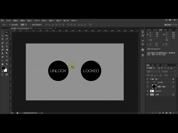Click the foreground color swatch
The image size is (178, 133).
click(3, 68)
